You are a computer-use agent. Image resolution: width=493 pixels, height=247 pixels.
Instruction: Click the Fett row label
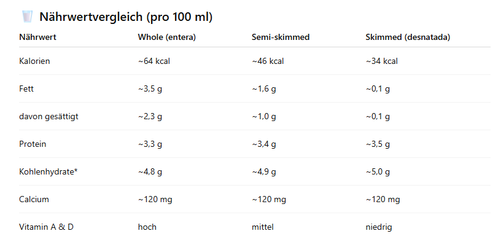26,88
